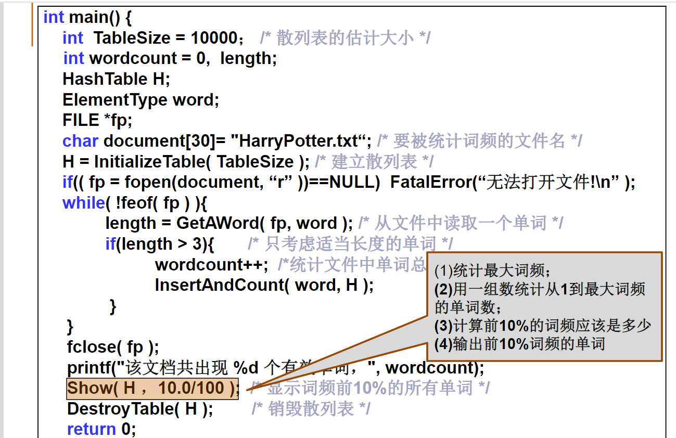Click the highlighted Show( H, 10.0/100 ) call

pos(152,388)
